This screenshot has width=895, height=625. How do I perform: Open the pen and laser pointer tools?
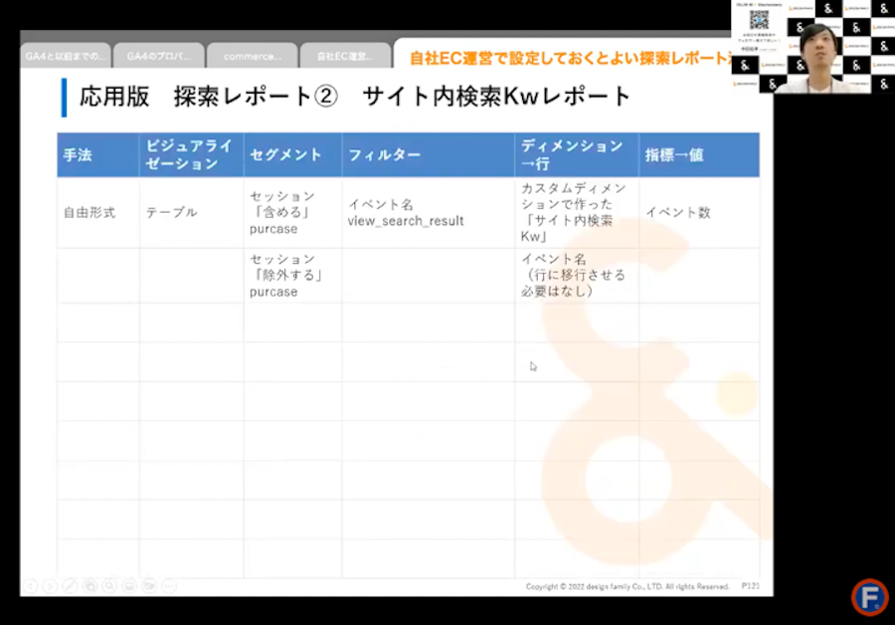70,586
